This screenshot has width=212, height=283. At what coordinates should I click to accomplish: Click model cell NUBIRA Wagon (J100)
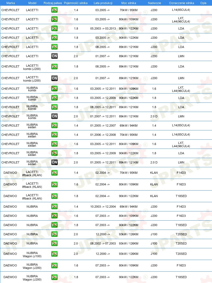click(32, 255)
